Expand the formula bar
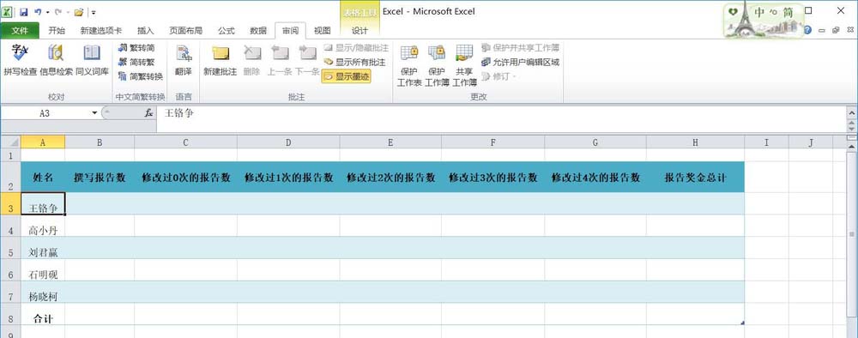Image resolution: width=858 pixels, height=338 pixels. click(x=851, y=112)
